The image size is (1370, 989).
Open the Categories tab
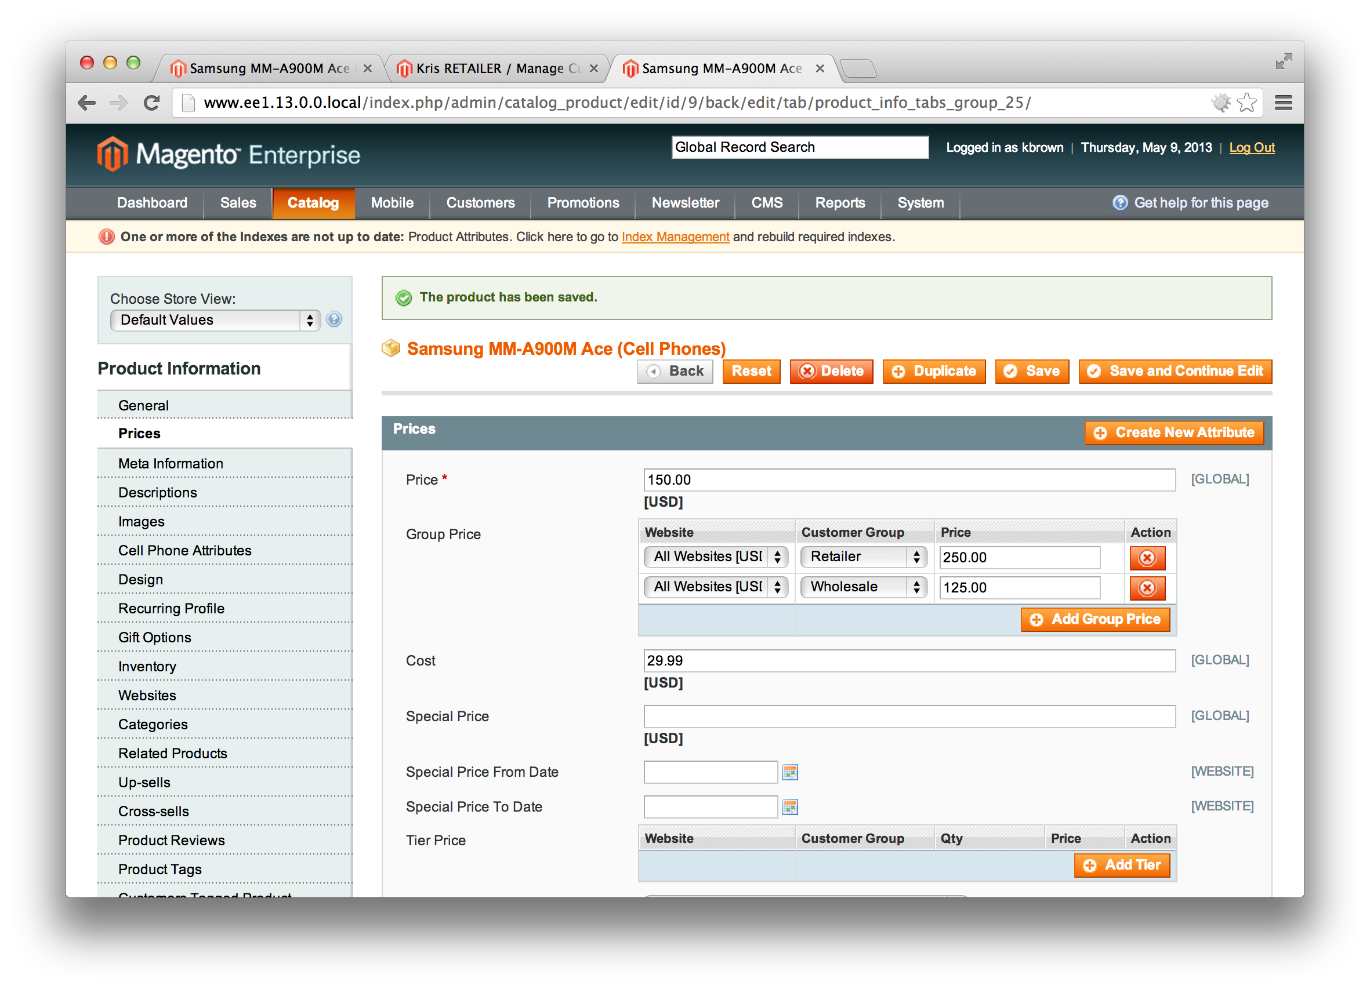(x=224, y=724)
